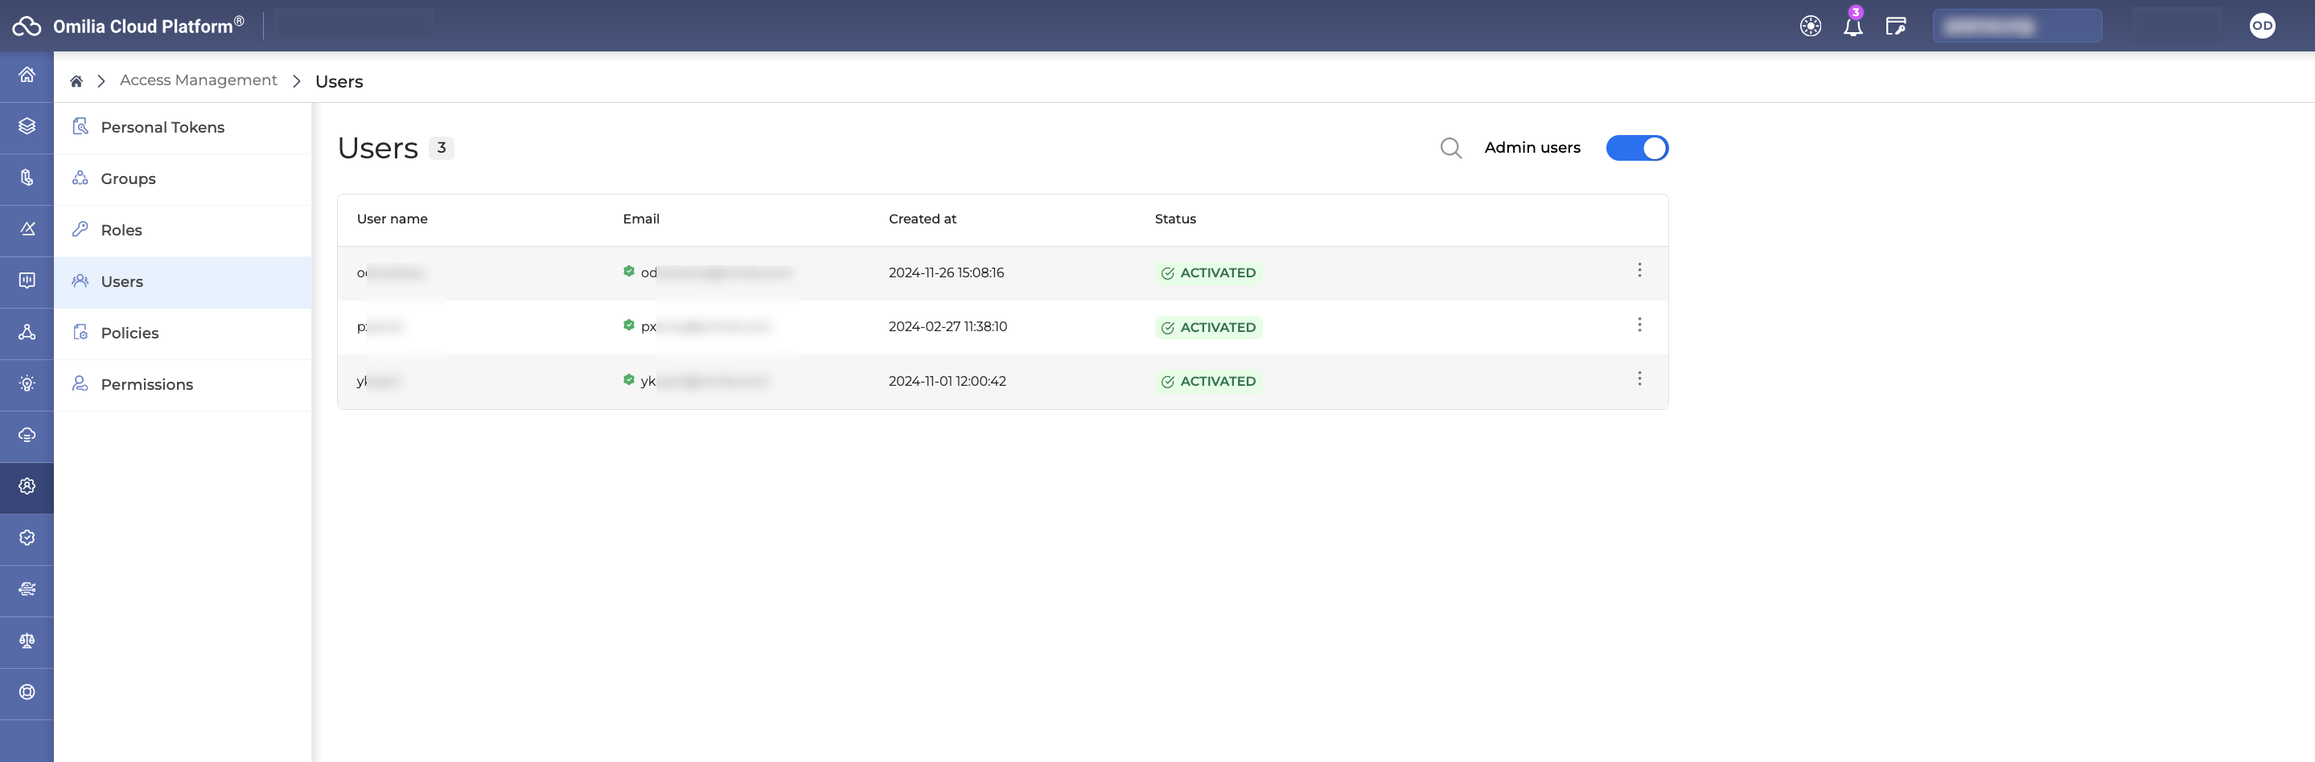Click the home icon in left sidebar
This screenshot has width=2315, height=762.
[27, 76]
